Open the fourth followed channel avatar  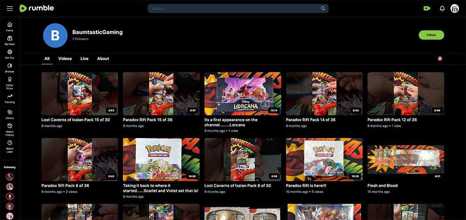10,206
